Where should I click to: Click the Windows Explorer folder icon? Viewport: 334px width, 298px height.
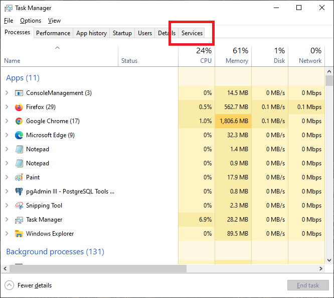19,234
